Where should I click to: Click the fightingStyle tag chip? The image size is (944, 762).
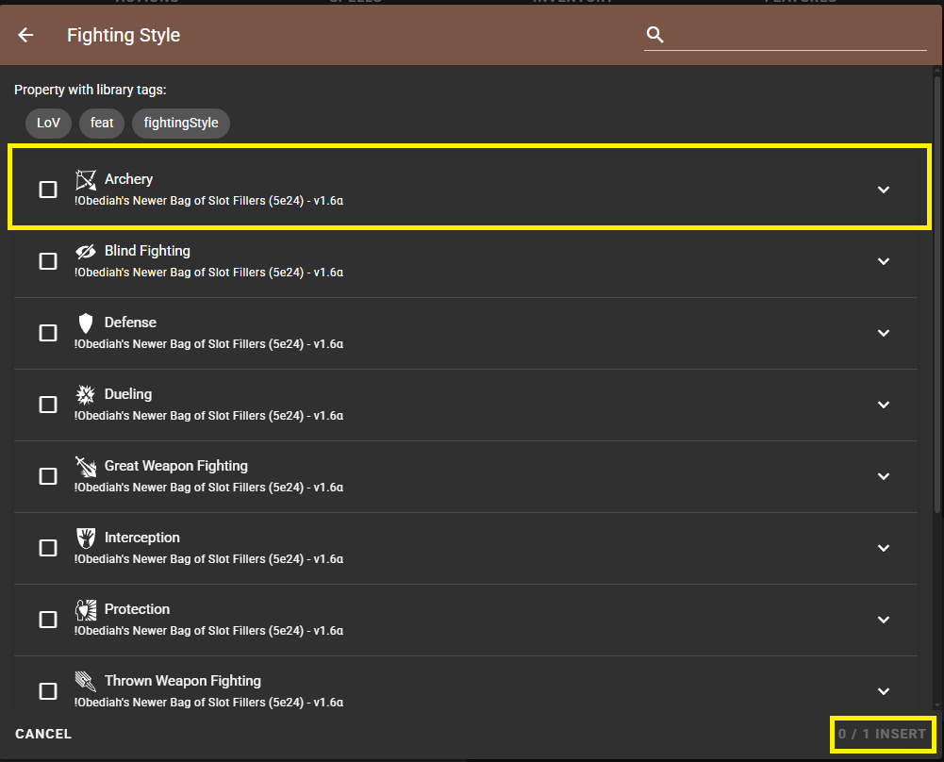click(x=181, y=123)
